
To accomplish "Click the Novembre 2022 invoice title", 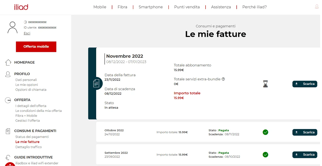I will [125, 56].
